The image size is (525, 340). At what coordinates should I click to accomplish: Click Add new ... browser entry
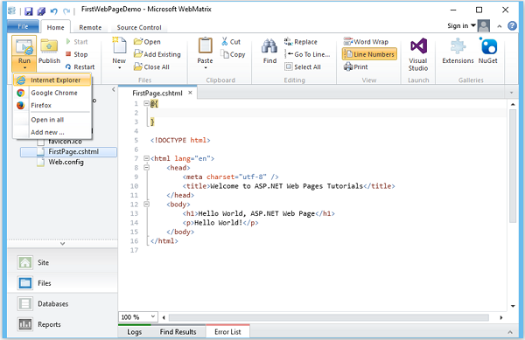click(x=52, y=132)
